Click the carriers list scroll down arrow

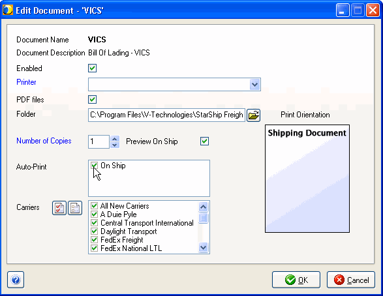(203, 248)
